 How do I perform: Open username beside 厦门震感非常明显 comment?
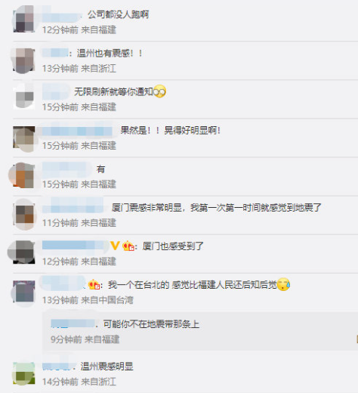73,209
